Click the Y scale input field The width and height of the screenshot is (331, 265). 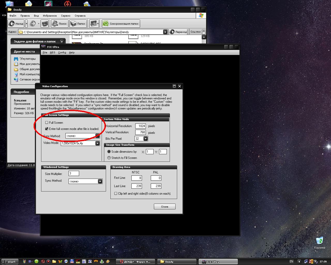point(163,152)
